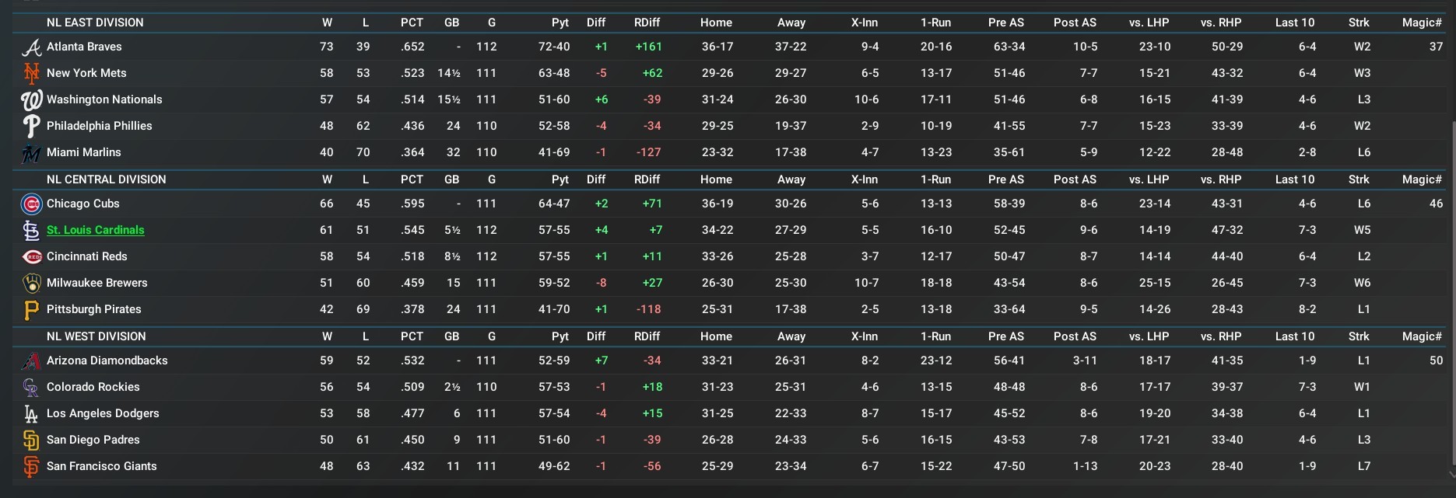Click the Miami Marlins logo icon
Image resolution: width=1456 pixels, height=498 pixels.
(x=31, y=153)
